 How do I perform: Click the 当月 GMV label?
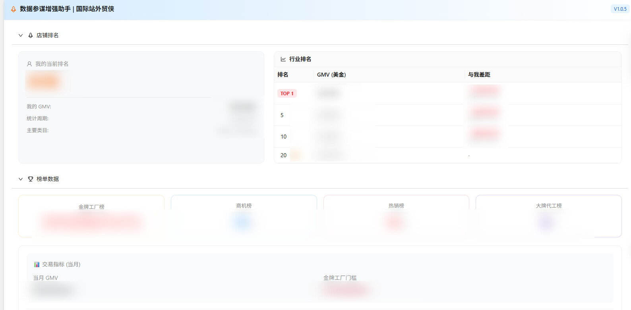coord(46,278)
